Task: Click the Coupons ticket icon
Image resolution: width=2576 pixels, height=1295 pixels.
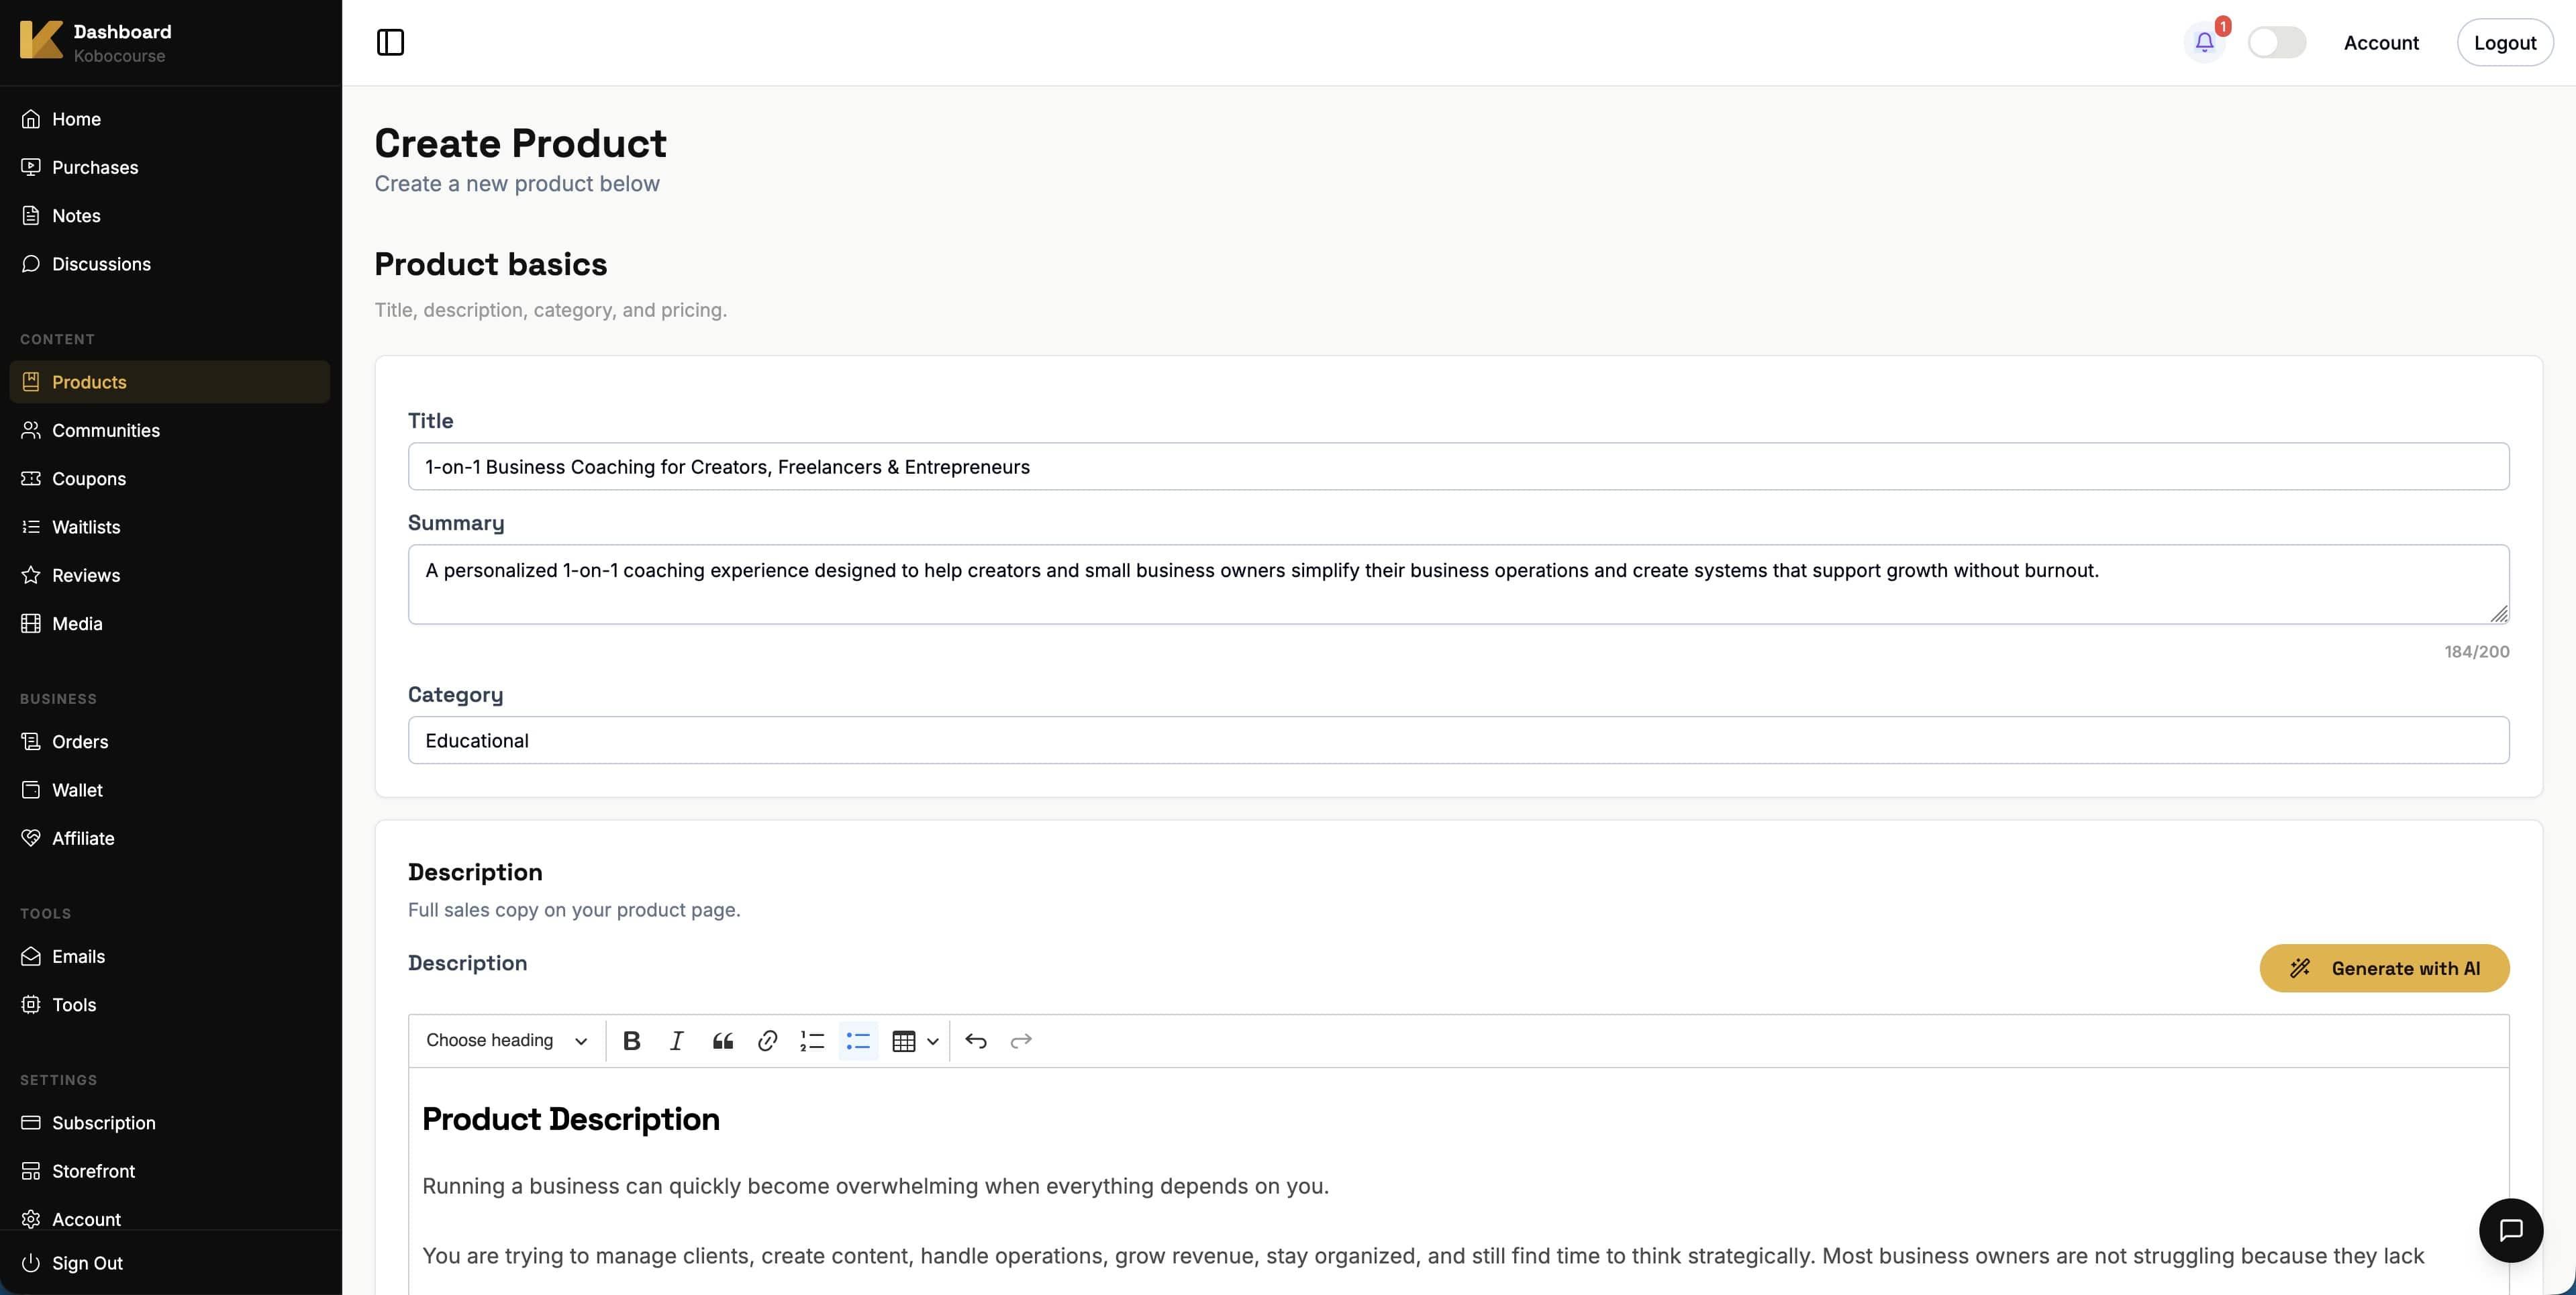Action: [31, 479]
